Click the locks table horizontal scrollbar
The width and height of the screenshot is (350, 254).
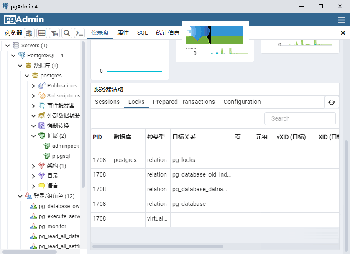click(x=158, y=246)
